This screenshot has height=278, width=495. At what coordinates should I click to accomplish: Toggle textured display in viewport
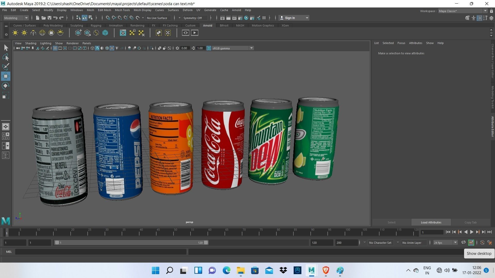click(112, 48)
